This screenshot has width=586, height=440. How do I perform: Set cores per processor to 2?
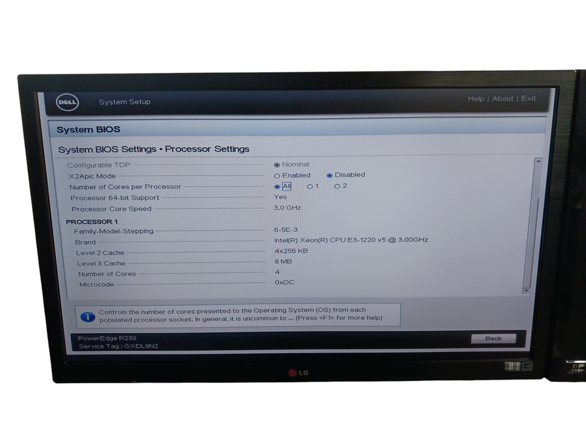(337, 186)
